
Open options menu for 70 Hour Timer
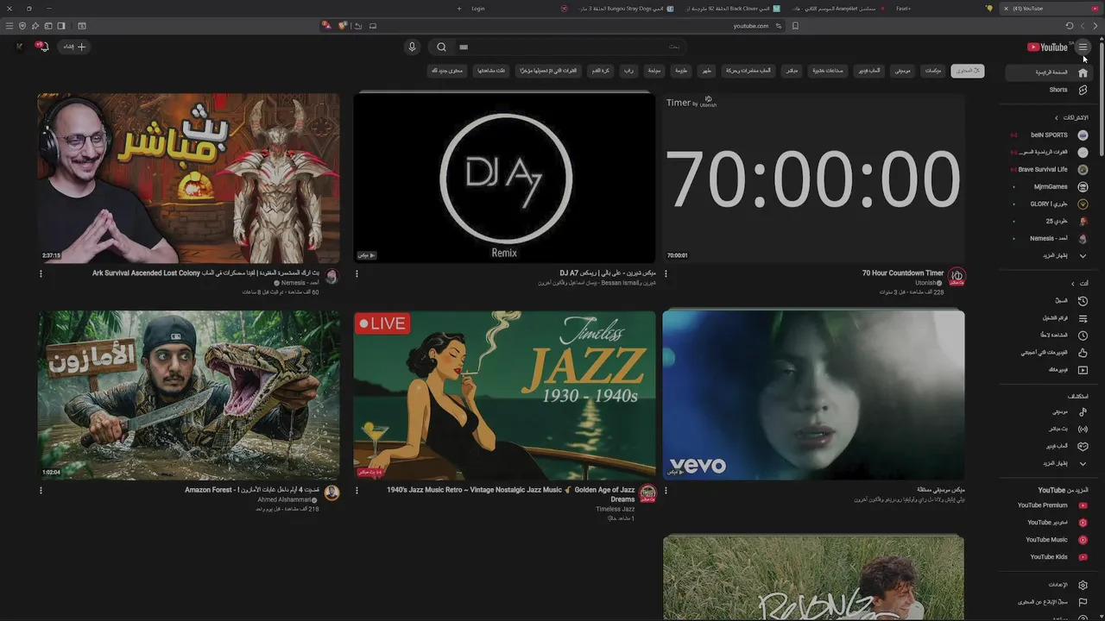[x=666, y=273]
